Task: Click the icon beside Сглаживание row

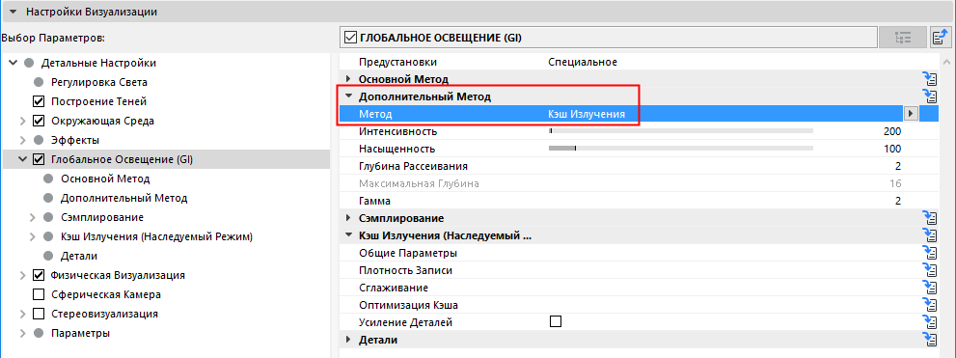Action: 930,288
